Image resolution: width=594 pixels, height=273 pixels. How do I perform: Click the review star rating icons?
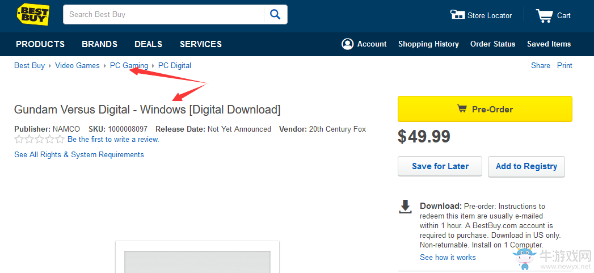coord(39,140)
